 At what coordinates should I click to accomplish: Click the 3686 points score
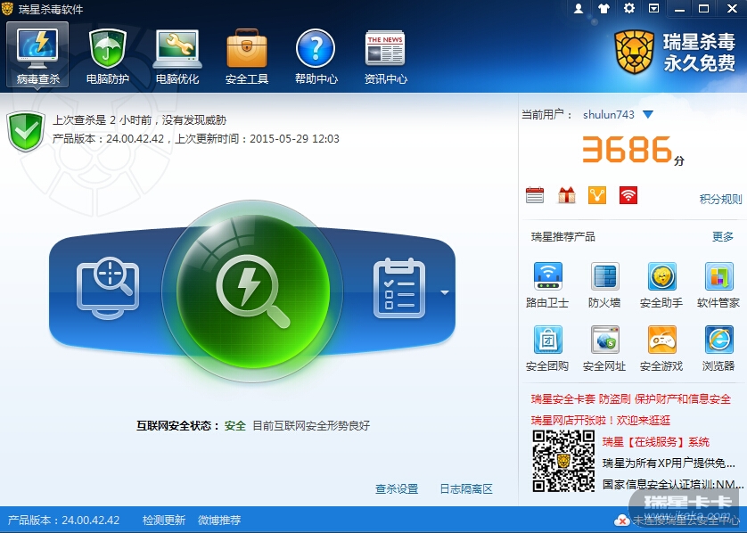(x=627, y=149)
